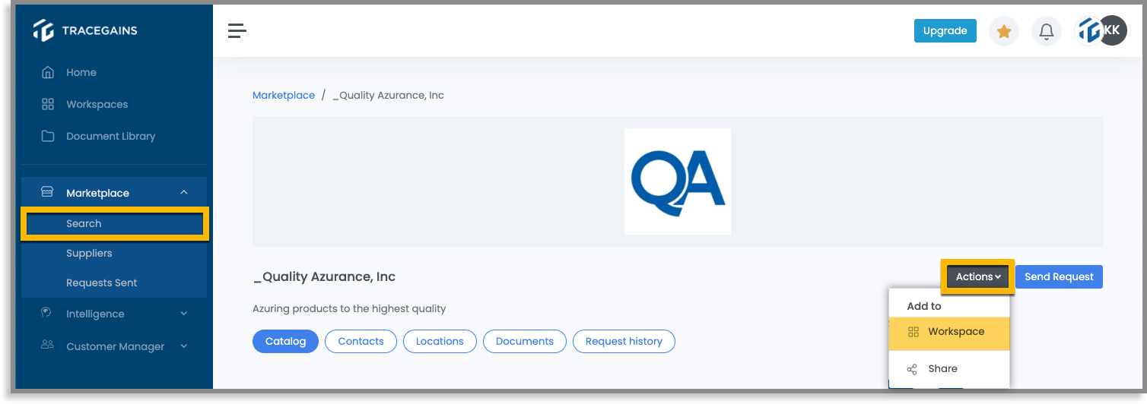This screenshot has height=404, width=1147.
Task: Click the TraceGains logo in sidebar
Action: click(x=85, y=30)
